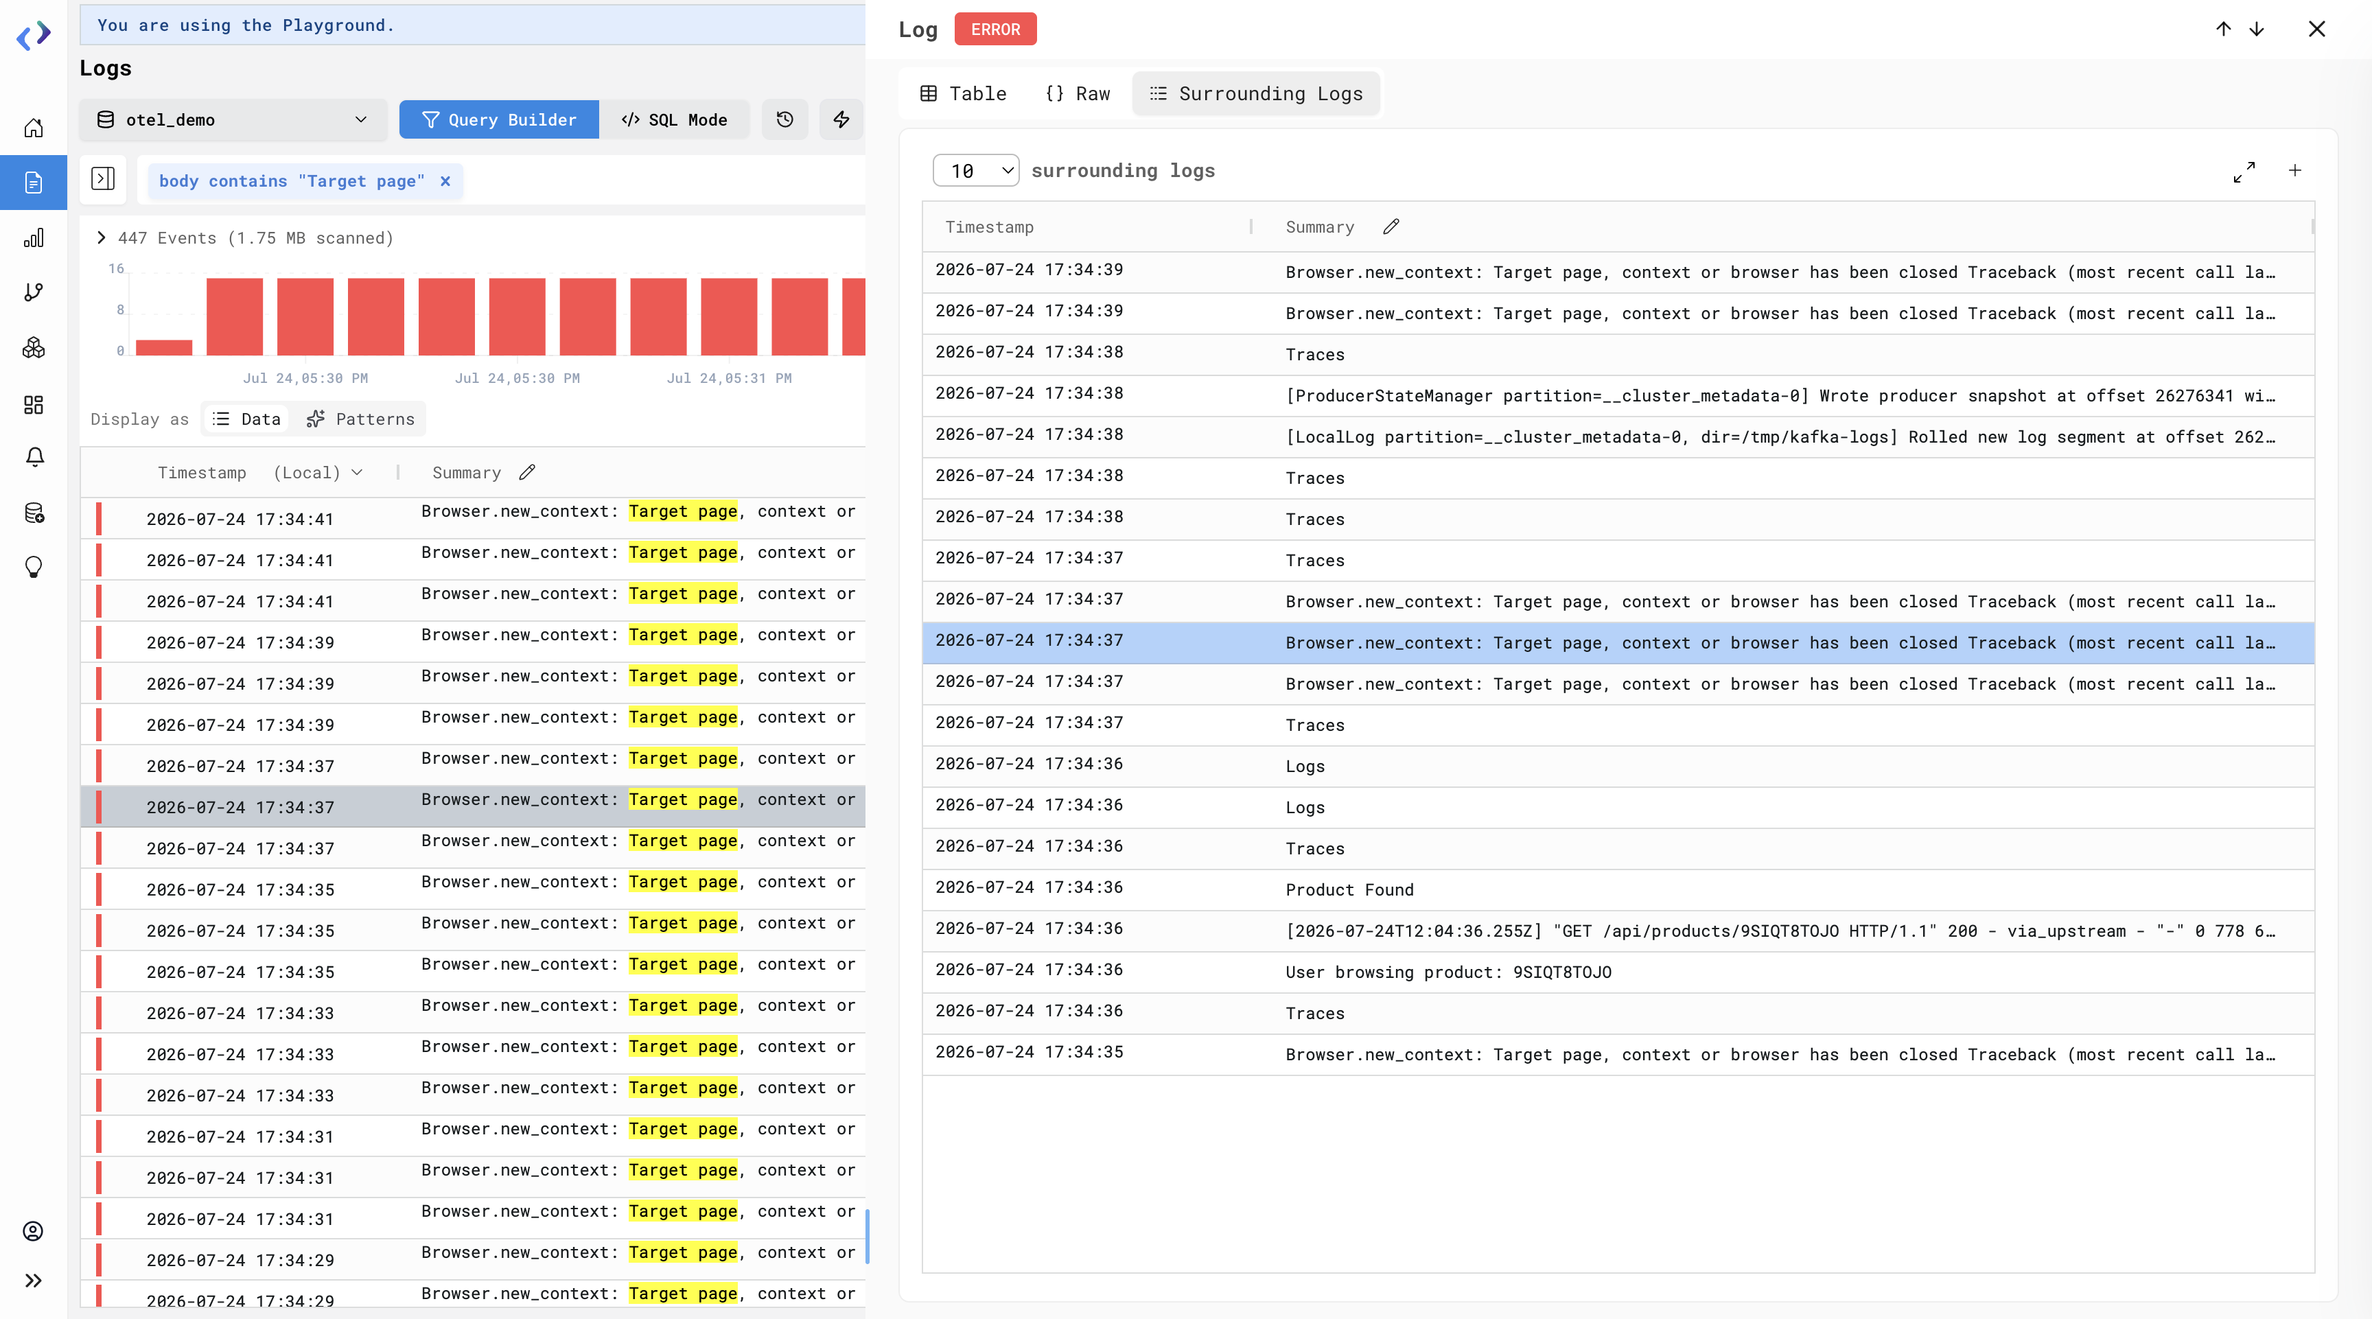Open the dashboards grid sidebar icon
2372x1319 pixels.
click(x=33, y=404)
